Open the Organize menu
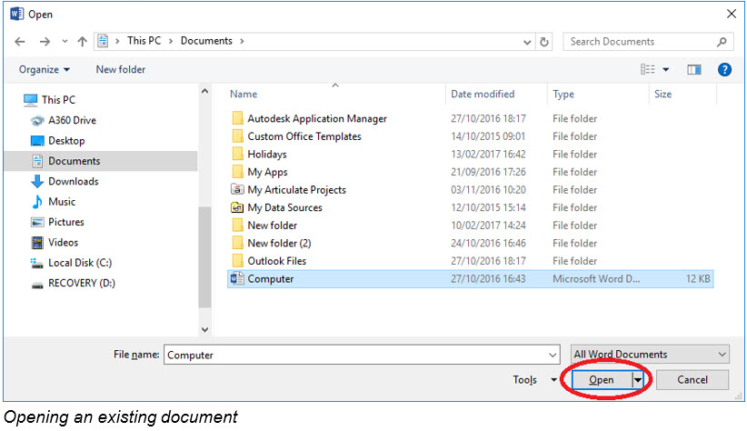Viewport: 747px width, 431px height. [45, 70]
